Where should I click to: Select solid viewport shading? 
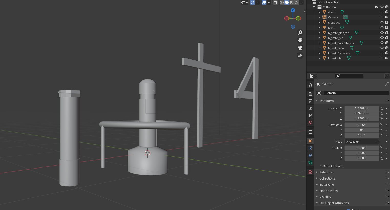(x=287, y=2)
